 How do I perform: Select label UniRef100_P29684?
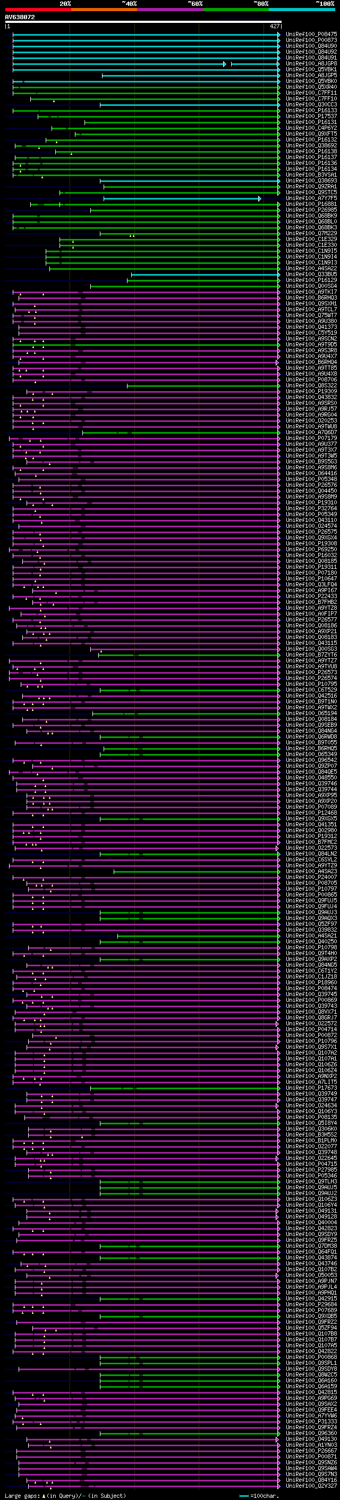pos(311,1304)
